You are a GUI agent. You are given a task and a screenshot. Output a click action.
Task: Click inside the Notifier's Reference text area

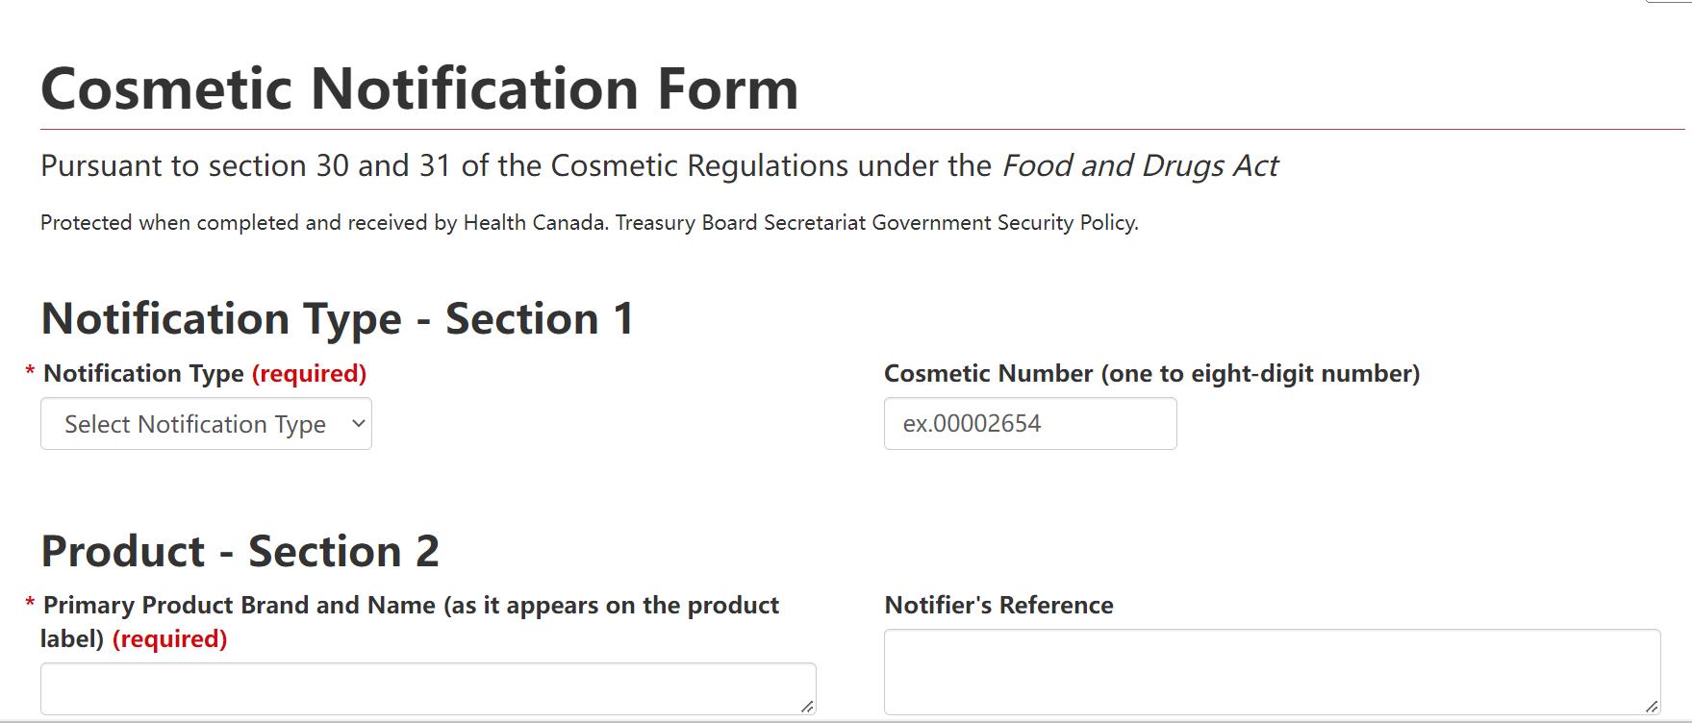(1271, 671)
